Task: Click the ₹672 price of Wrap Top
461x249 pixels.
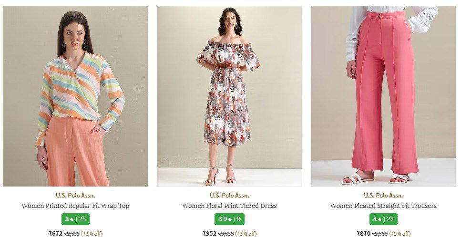Action: 55,234
